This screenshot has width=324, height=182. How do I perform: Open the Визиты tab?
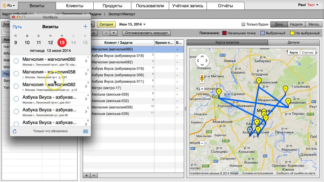pyautogui.click(x=37, y=6)
